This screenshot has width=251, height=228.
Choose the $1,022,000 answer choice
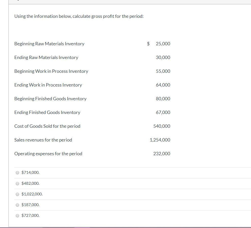(17, 194)
